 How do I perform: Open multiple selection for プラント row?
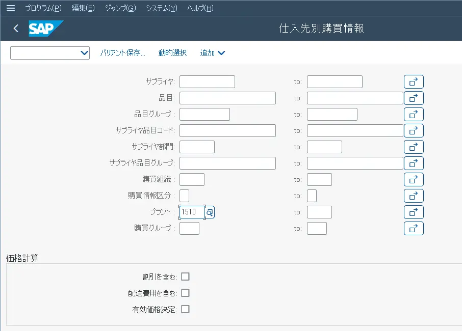click(414, 212)
